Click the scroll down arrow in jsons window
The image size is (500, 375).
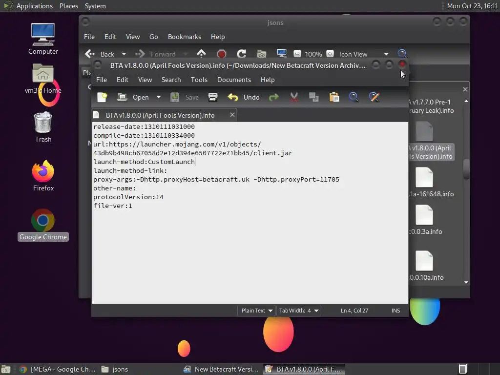[x=466, y=282]
